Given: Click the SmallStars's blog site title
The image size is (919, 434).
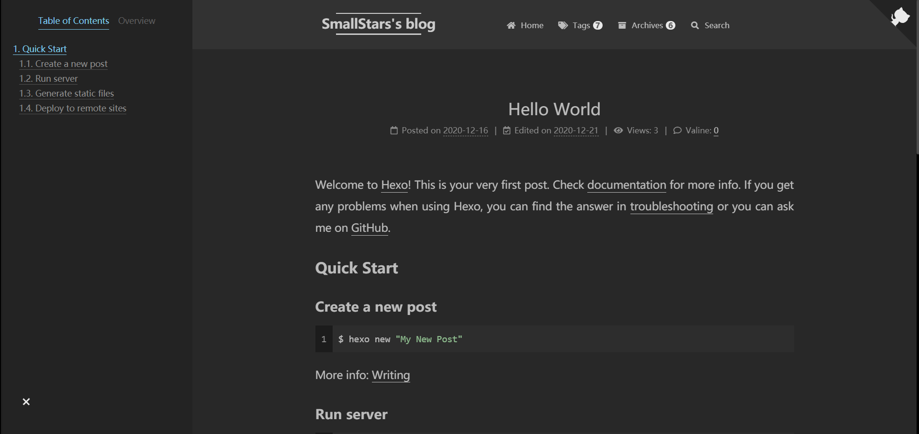Looking at the screenshot, I should (379, 24).
